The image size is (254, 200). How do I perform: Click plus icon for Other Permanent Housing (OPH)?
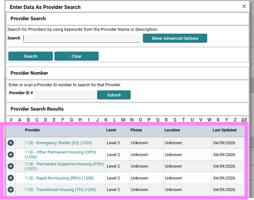(11, 154)
